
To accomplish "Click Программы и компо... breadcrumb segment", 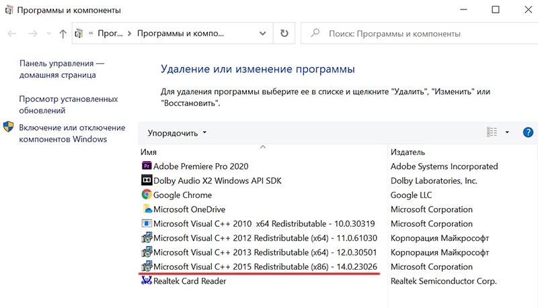I will tap(180, 33).
